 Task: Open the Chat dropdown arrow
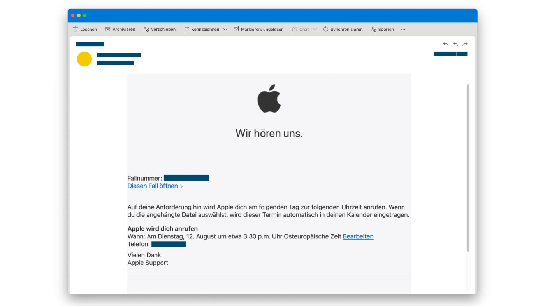(315, 29)
